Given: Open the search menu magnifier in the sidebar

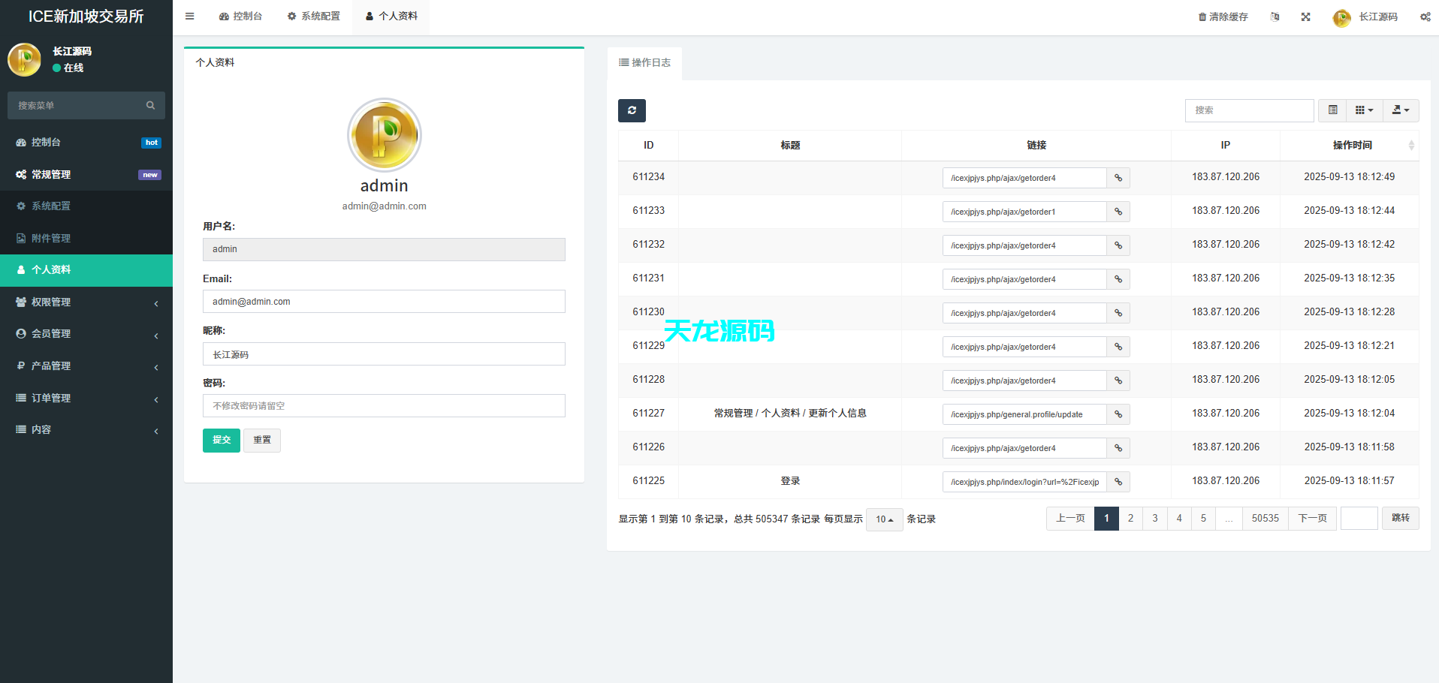Looking at the screenshot, I should click(x=150, y=105).
